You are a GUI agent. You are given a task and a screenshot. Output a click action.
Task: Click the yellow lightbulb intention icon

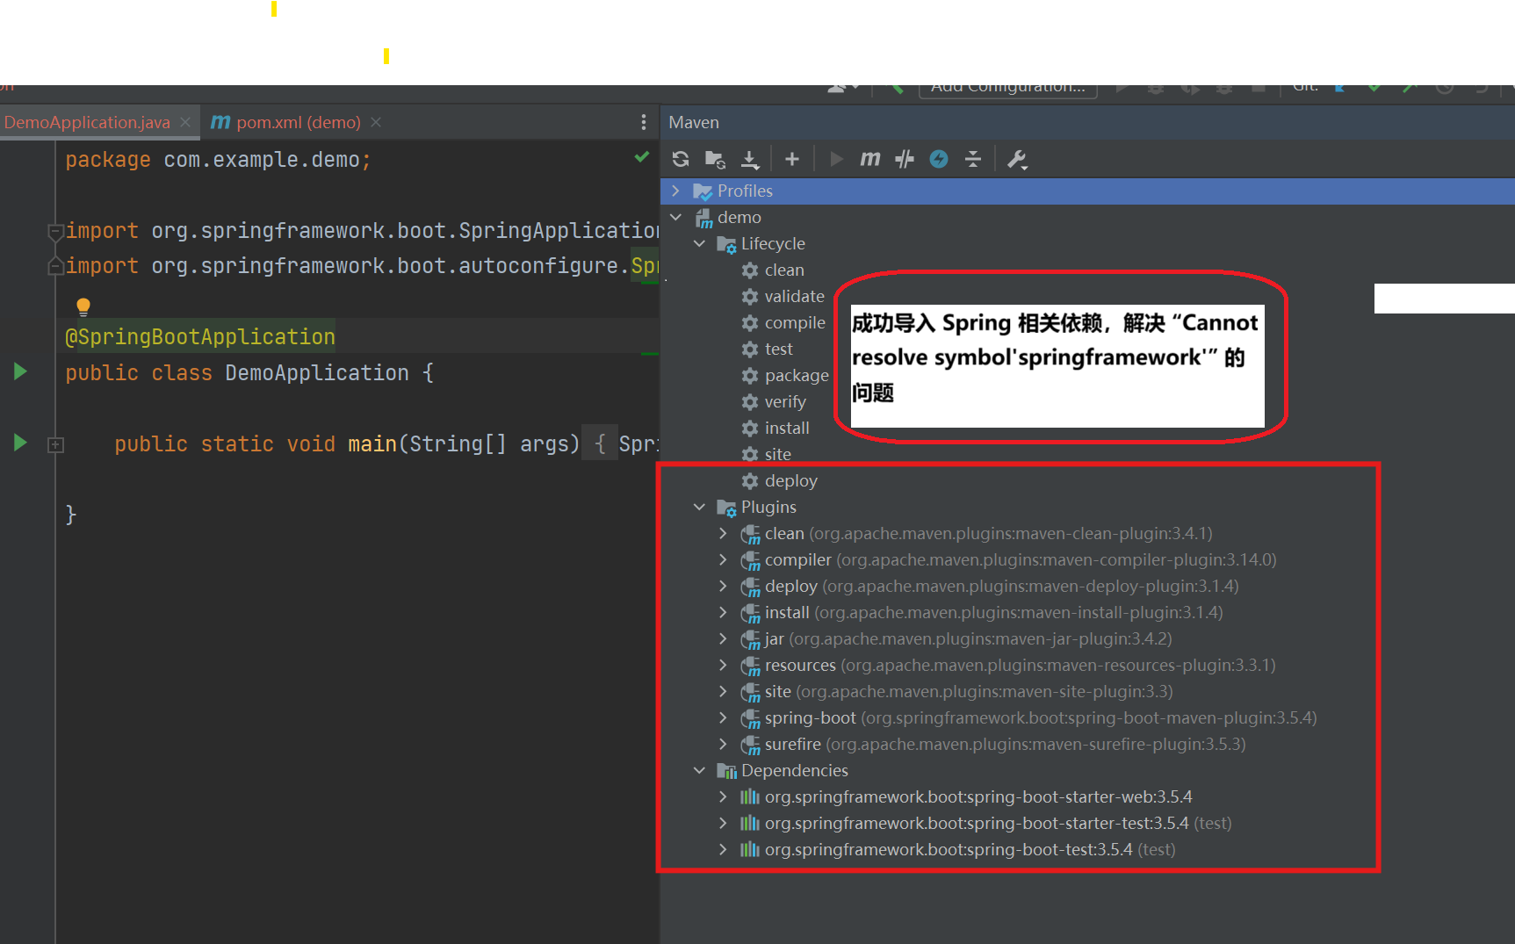click(83, 306)
